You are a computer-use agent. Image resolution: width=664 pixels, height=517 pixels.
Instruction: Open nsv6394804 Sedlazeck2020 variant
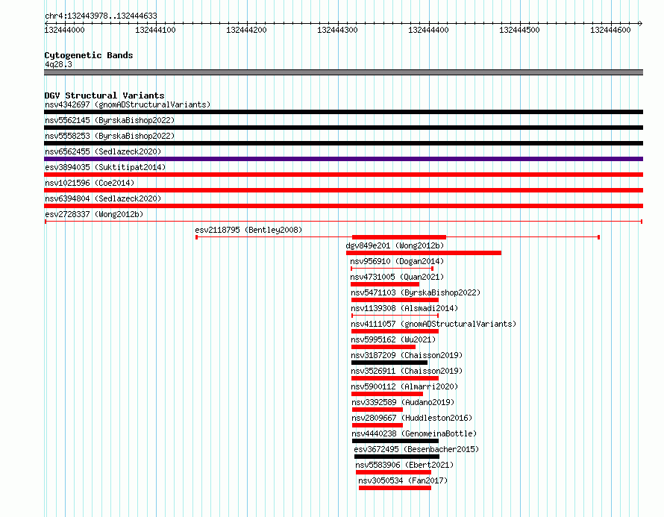point(103,198)
